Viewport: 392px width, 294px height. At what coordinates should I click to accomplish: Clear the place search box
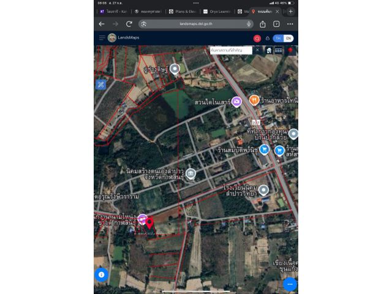[257, 50]
